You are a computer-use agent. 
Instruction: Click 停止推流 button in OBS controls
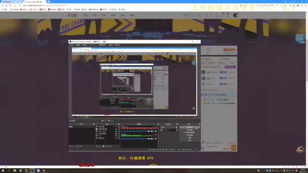coord(189,127)
